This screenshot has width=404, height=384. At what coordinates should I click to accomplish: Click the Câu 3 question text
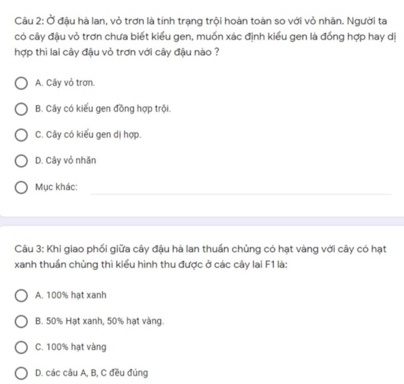tap(200, 257)
